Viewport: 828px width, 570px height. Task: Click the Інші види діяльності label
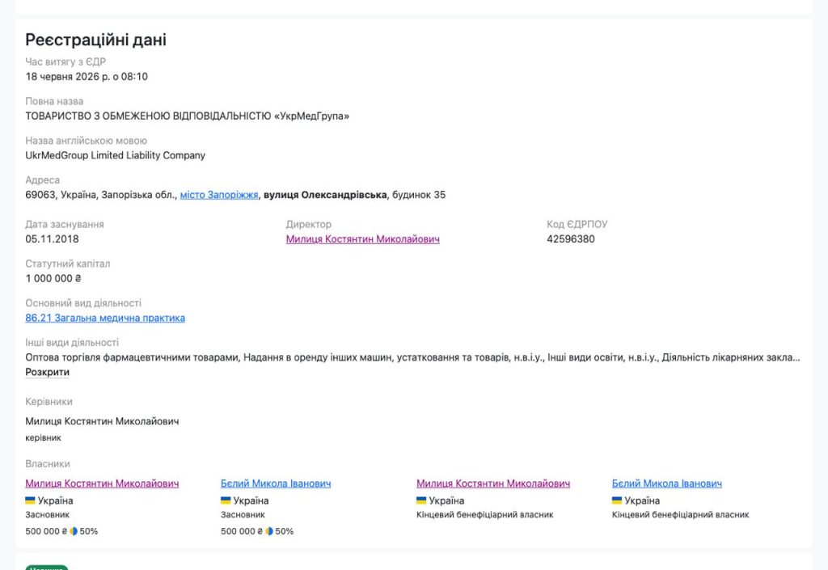[72, 343]
